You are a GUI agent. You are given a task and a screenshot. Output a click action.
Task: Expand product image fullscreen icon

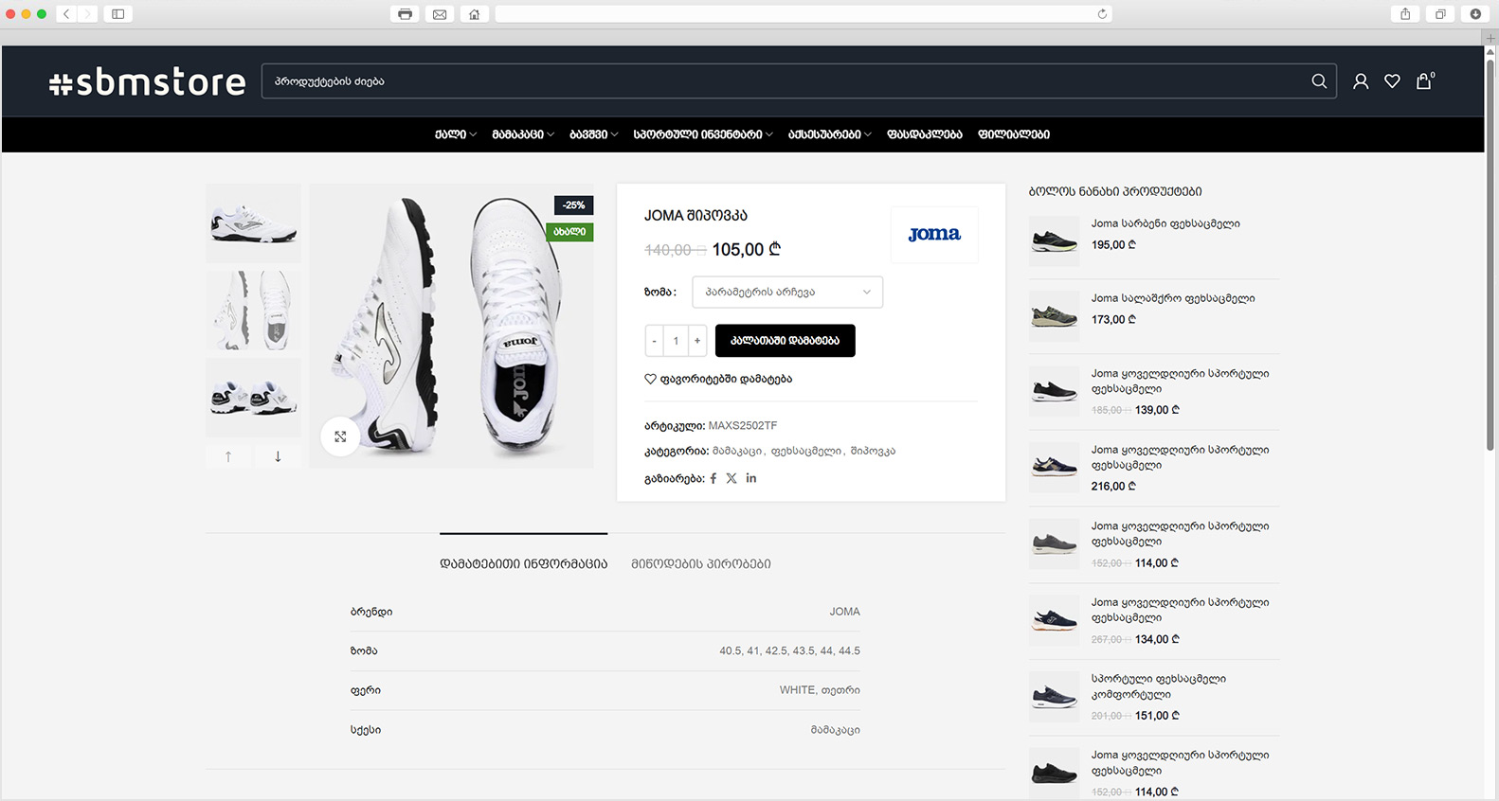[340, 436]
